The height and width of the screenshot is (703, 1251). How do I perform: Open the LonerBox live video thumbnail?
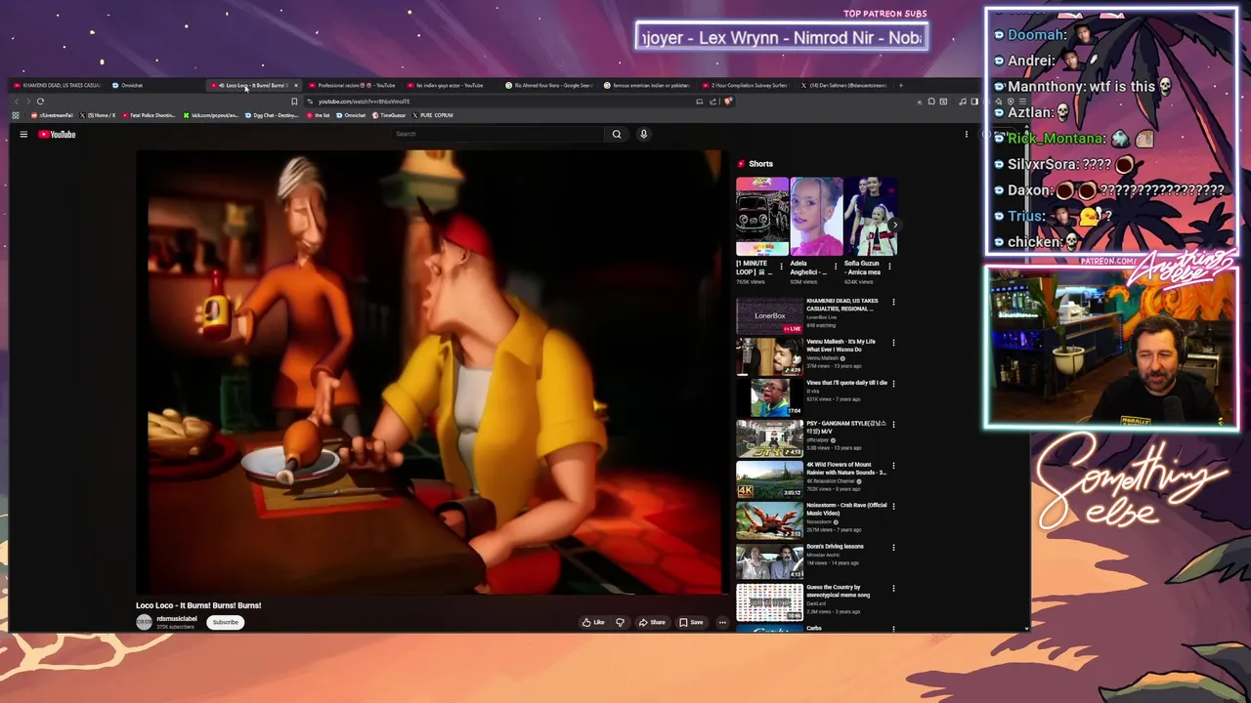coord(769,316)
